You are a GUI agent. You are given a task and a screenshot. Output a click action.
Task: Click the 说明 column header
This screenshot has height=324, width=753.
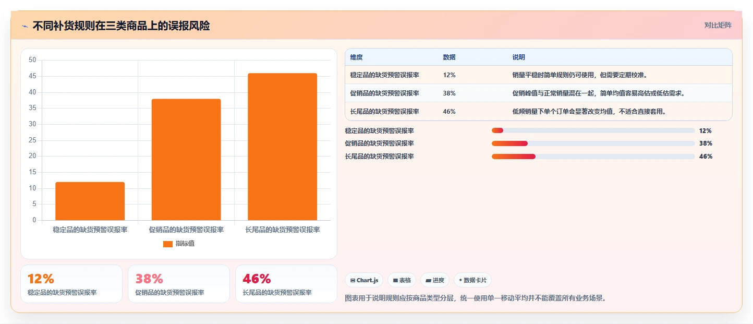[x=519, y=57]
